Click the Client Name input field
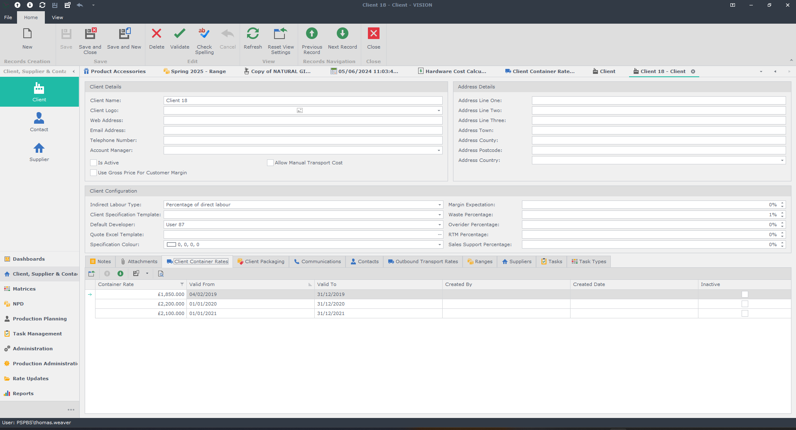Image resolution: width=796 pixels, height=430 pixels. point(303,100)
